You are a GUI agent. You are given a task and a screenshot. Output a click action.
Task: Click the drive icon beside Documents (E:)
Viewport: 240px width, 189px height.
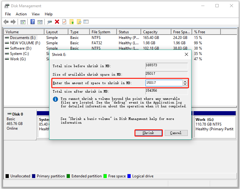[x=7, y=38]
